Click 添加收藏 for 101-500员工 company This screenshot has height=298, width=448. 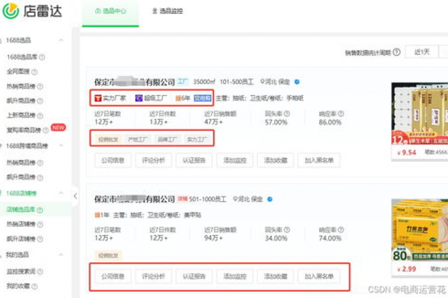click(275, 160)
